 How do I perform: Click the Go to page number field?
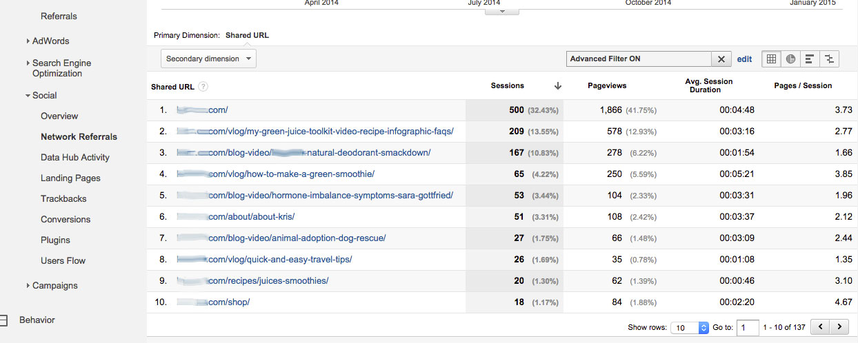pyautogui.click(x=747, y=328)
